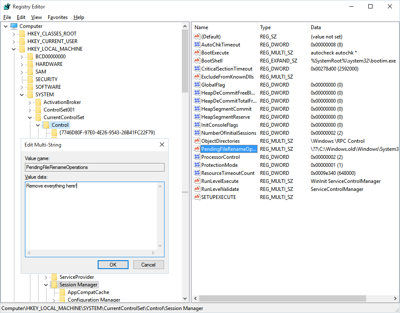This screenshot has height=313, width=400.
Task: Expand the HKEY_CURRENT_USER key
Action: (14, 41)
